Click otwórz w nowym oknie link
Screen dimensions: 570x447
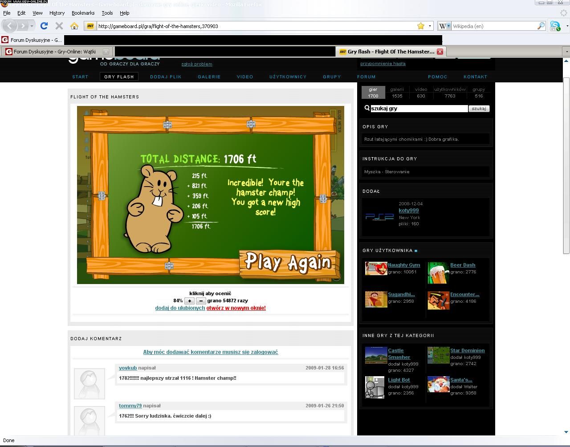click(x=236, y=308)
